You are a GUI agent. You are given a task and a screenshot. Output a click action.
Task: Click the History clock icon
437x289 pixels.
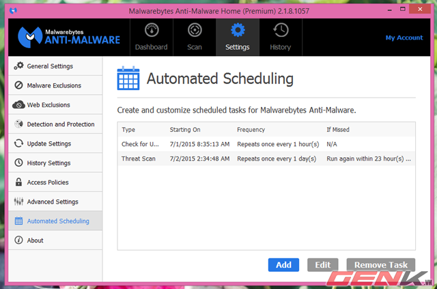[281, 30]
